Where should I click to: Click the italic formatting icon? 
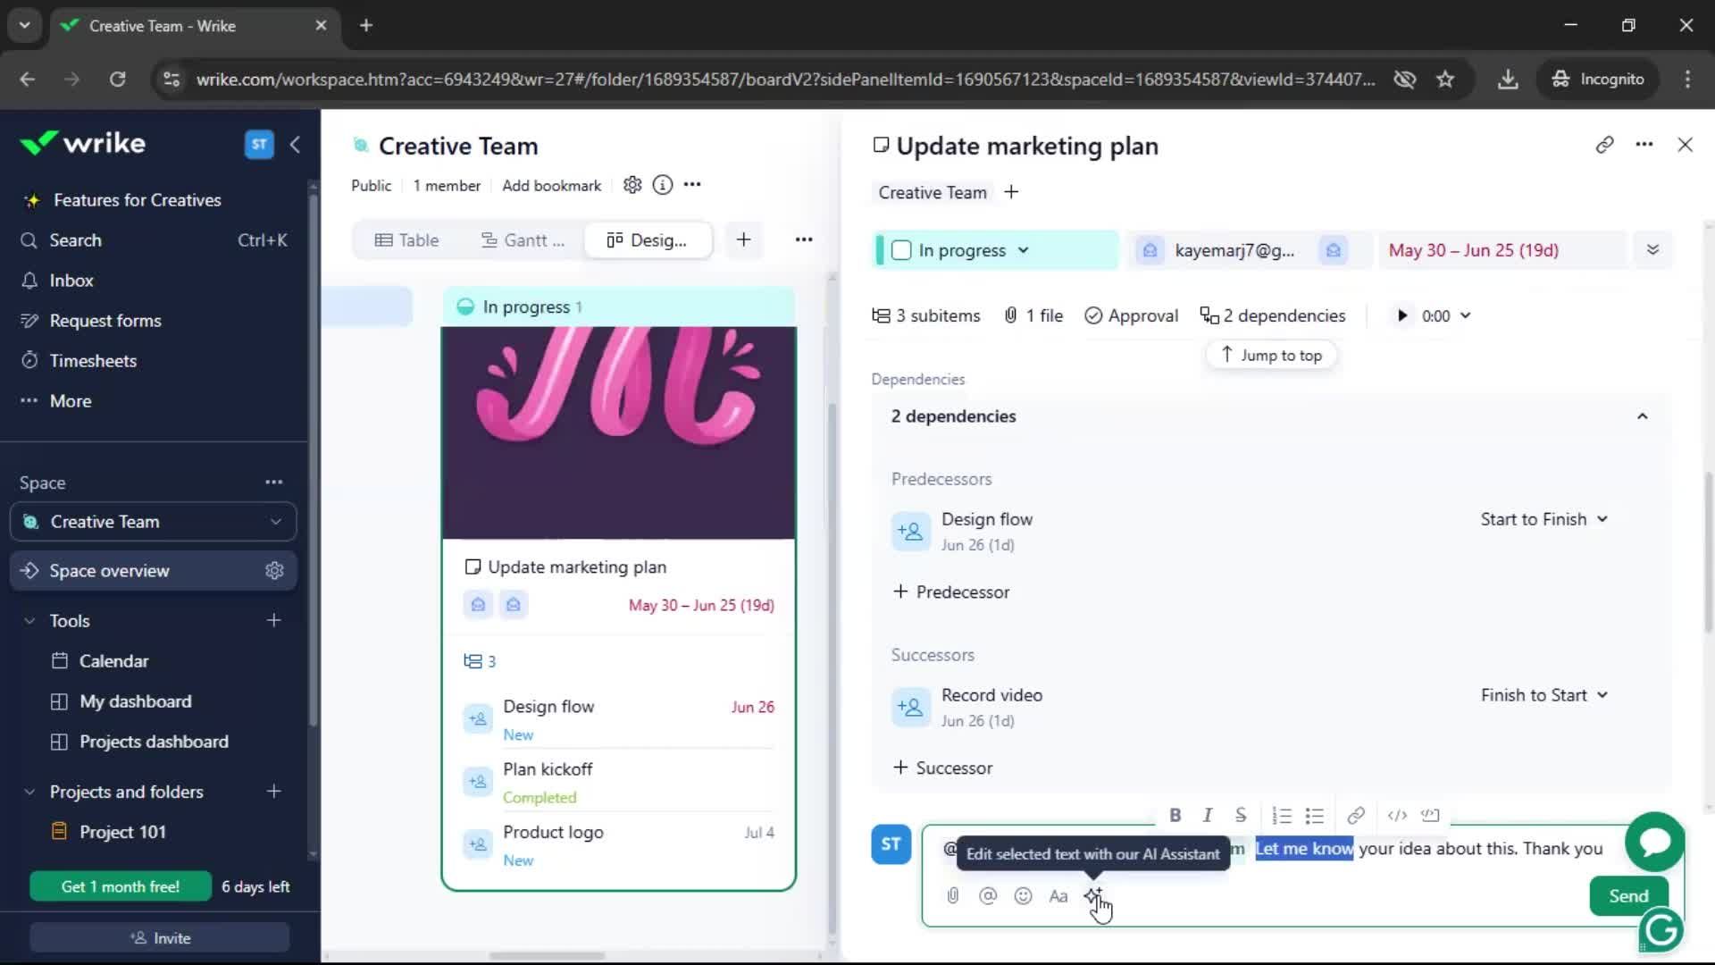pos(1208,815)
